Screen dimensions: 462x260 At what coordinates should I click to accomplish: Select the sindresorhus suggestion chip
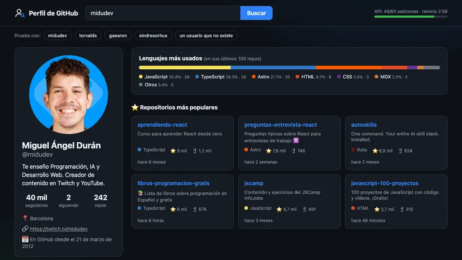pyautogui.click(x=153, y=36)
